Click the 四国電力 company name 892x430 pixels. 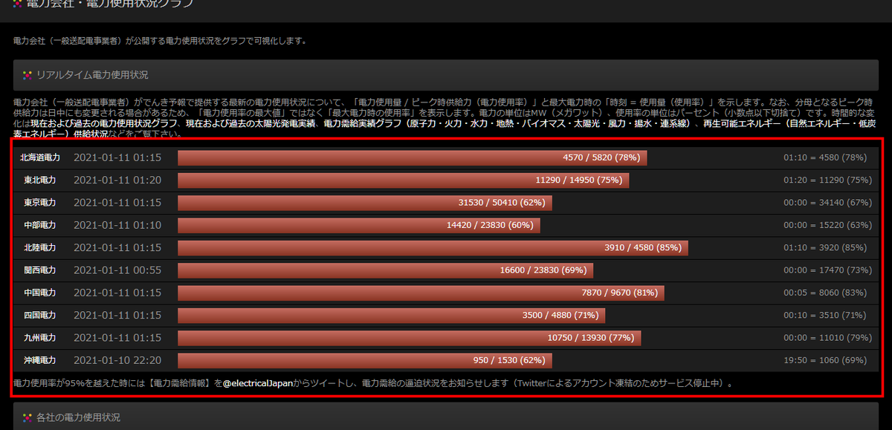40,315
